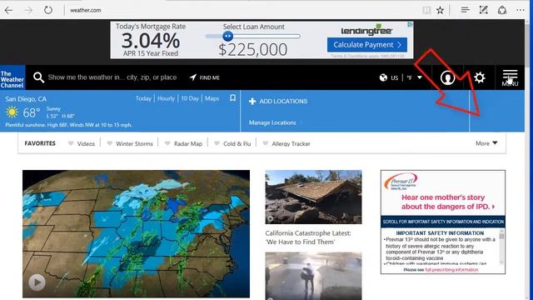The width and height of the screenshot is (533, 300).
Task: Open browser more options ellipsis
Action: pos(521,10)
